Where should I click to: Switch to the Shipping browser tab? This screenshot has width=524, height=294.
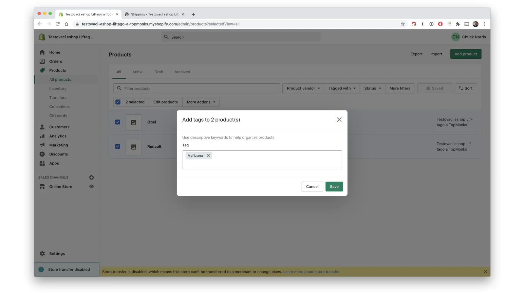click(154, 14)
